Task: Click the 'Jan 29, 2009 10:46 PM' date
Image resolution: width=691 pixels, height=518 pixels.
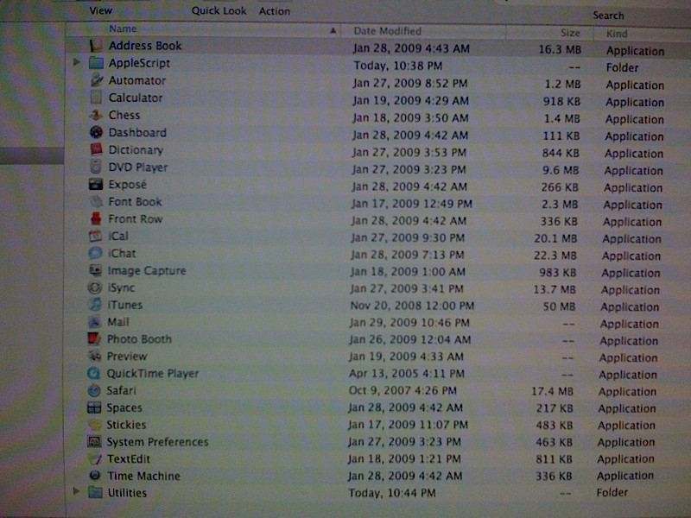Action: [x=409, y=323]
